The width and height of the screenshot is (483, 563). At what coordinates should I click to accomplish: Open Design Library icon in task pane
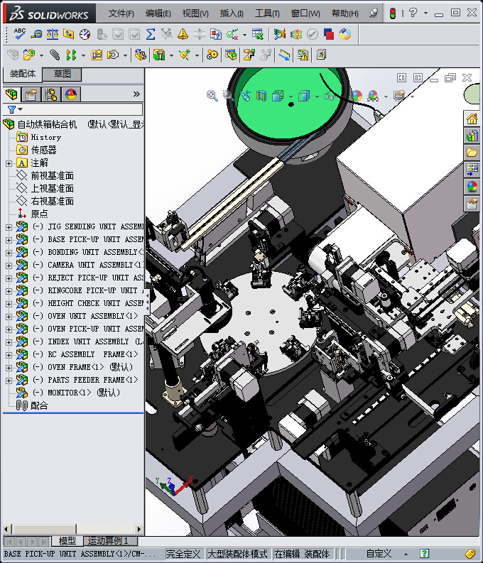[472, 136]
